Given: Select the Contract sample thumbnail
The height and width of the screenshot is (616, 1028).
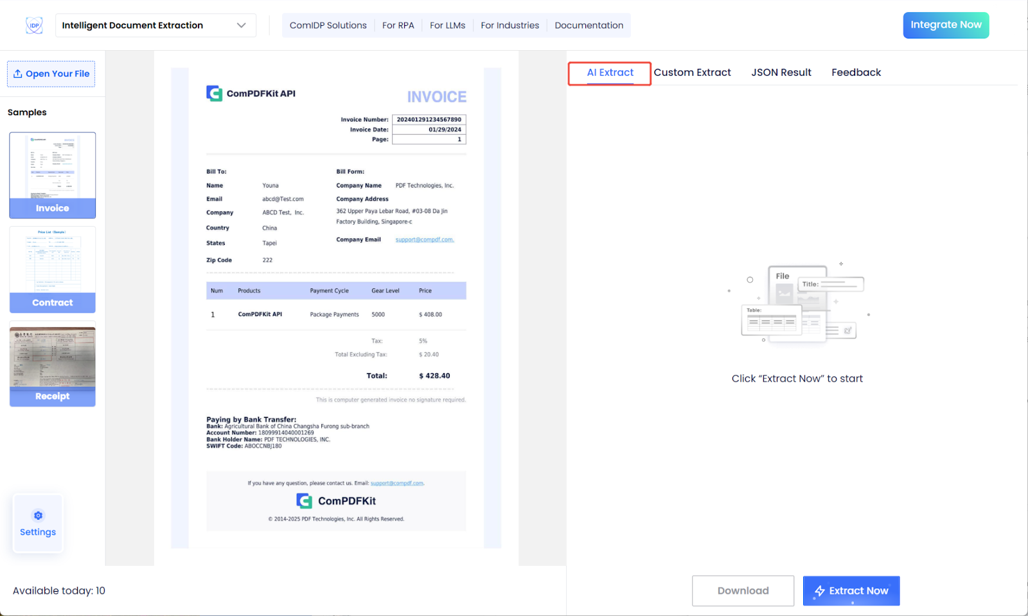Looking at the screenshot, I should click(x=53, y=270).
